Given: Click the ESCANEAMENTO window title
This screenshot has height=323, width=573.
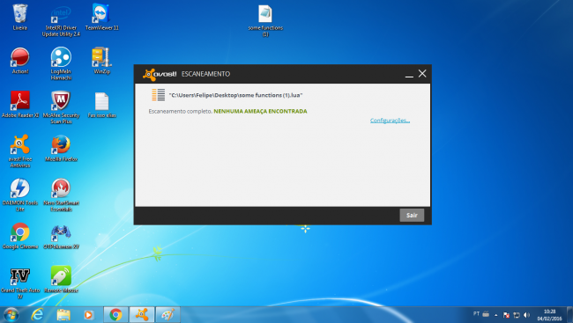Looking at the screenshot, I should tap(205, 74).
